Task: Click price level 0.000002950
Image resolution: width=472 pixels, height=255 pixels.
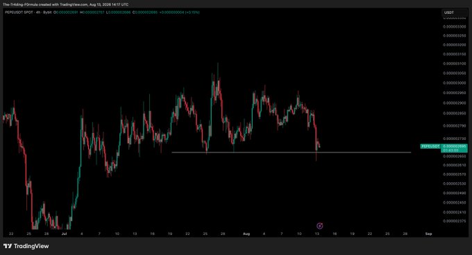Action: (x=455, y=93)
